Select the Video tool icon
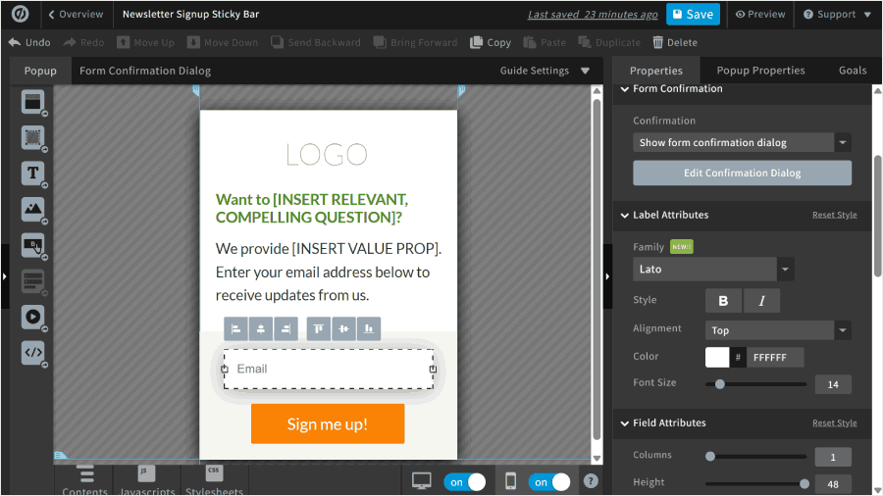The width and height of the screenshot is (883, 496). (x=32, y=318)
